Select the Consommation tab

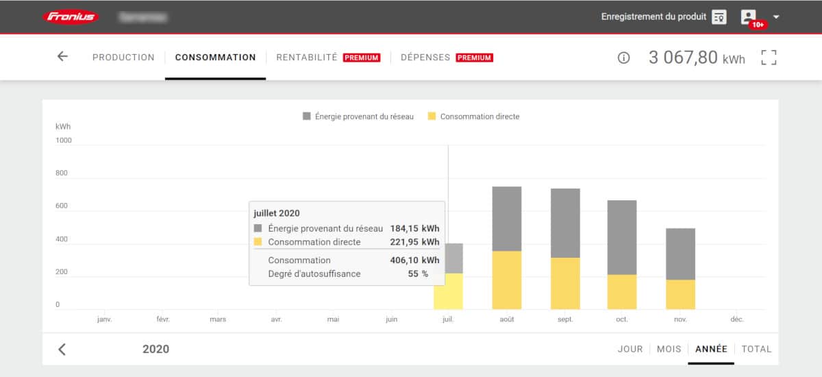[215, 58]
